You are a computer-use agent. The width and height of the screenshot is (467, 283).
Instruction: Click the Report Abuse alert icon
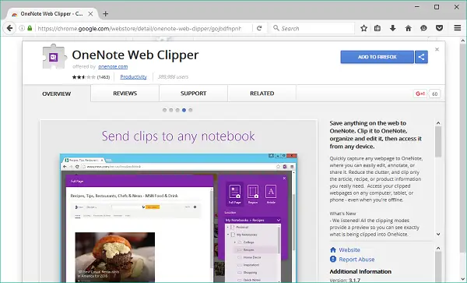pos(333,259)
